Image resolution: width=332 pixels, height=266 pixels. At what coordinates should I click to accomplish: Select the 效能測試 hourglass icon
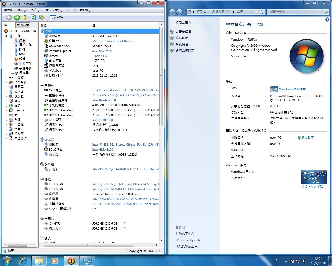click(x=11, y=138)
